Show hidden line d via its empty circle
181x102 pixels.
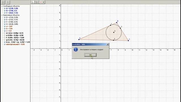pos(5,33)
